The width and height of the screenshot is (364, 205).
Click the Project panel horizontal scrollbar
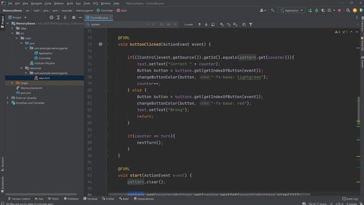[42, 194]
